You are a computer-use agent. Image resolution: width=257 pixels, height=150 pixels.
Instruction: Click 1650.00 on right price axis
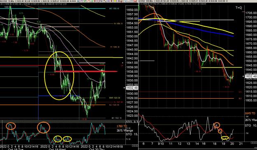tap(251, 61)
